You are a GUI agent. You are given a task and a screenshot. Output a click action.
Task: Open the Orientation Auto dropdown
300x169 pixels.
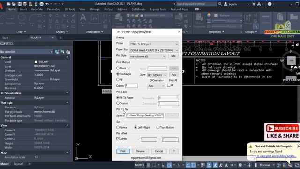pos(156,86)
